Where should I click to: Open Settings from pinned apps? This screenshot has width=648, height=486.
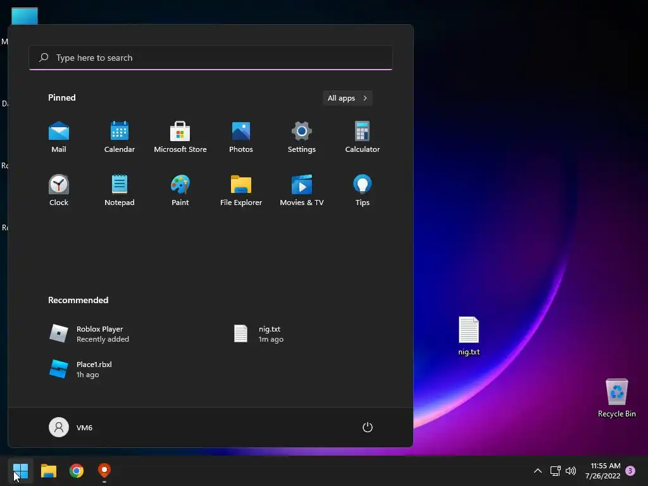pos(302,137)
